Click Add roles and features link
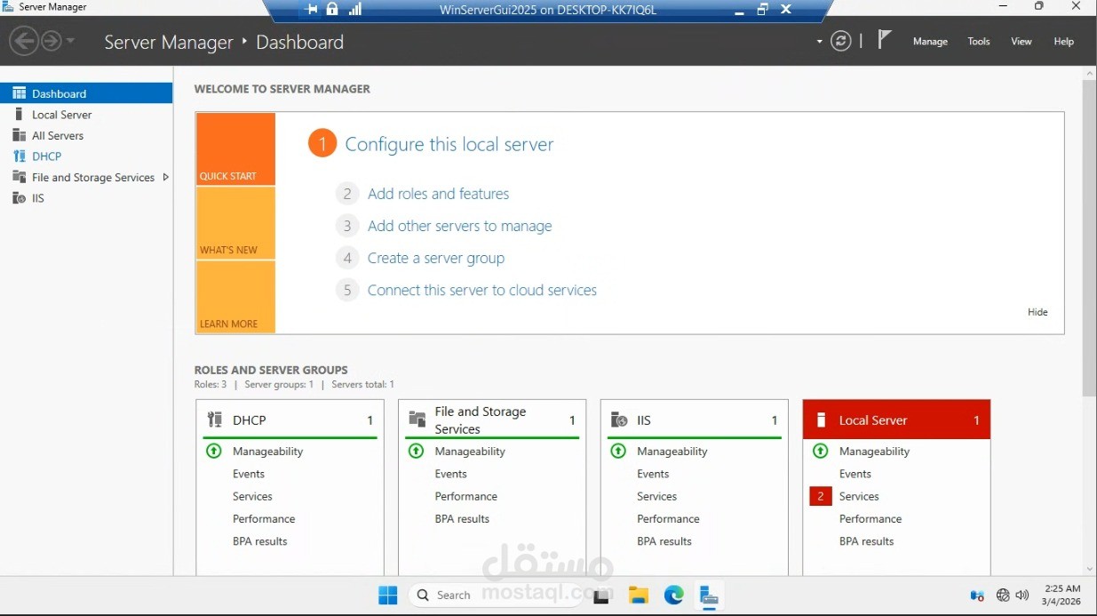The height and width of the screenshot is (616, 1097). click(438, 194)
